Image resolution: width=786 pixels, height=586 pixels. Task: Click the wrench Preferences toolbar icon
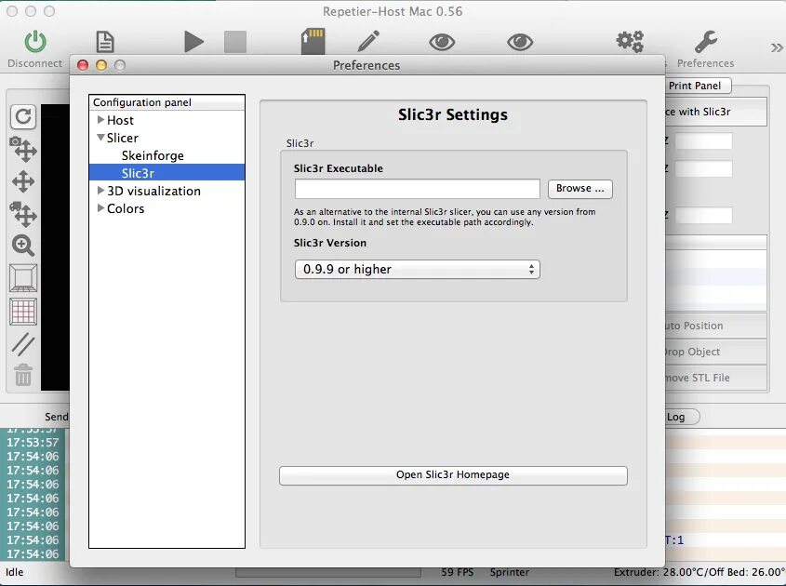point(706,42)
